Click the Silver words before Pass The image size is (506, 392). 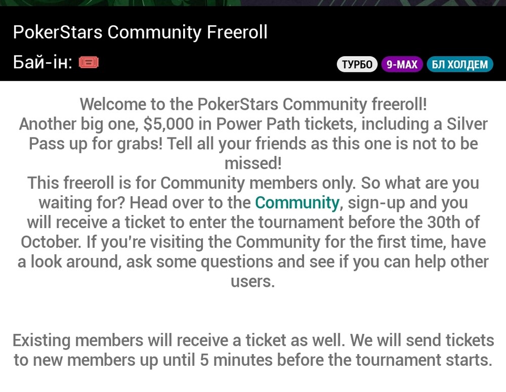[467, 124]
